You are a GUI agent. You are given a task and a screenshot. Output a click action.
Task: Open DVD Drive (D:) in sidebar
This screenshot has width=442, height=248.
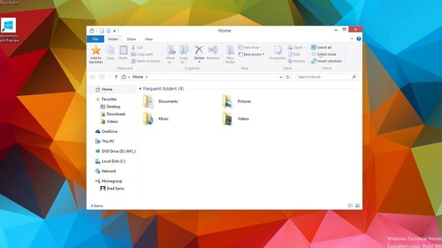[x=115, y=152]
